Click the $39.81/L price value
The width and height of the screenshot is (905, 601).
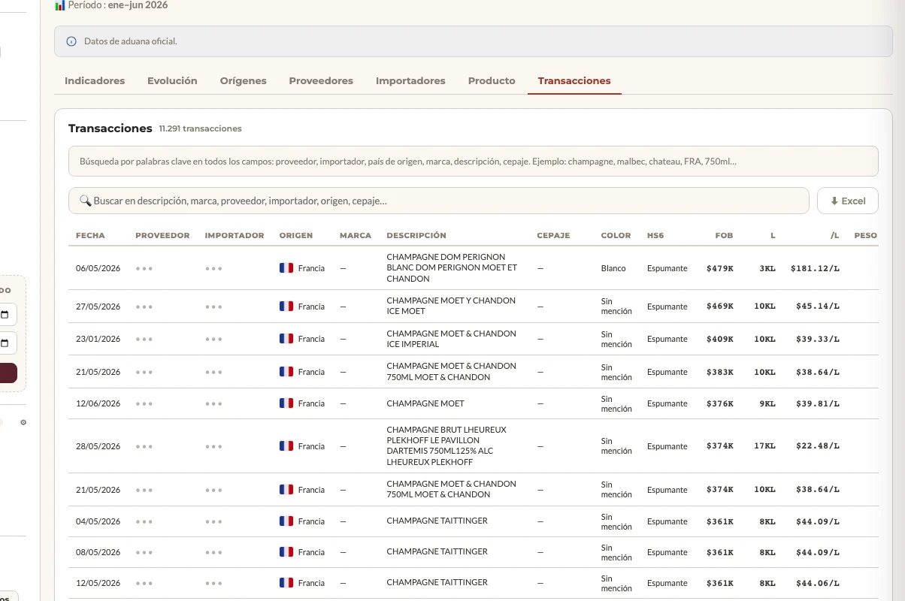pos(818,403)
